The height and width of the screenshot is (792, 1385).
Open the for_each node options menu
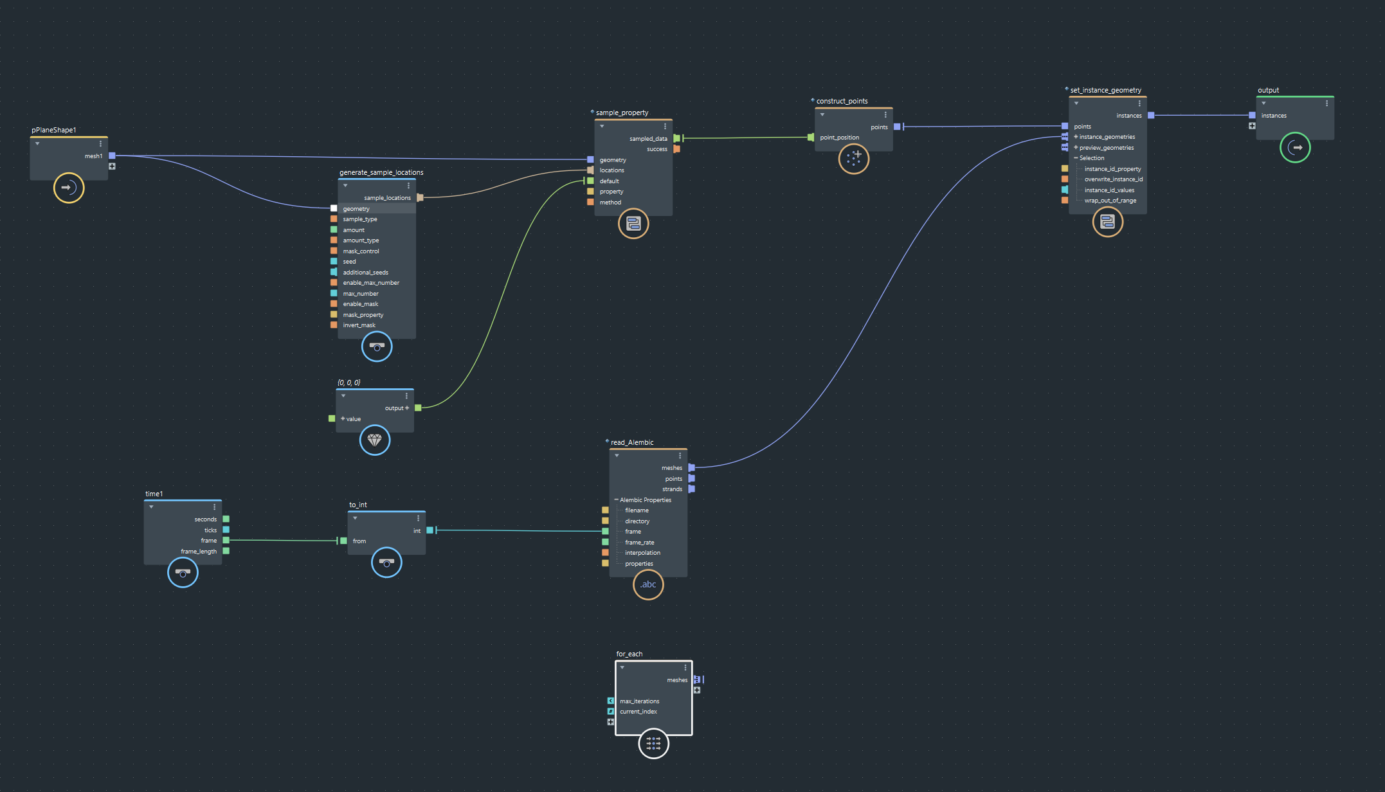click(685, 668)
